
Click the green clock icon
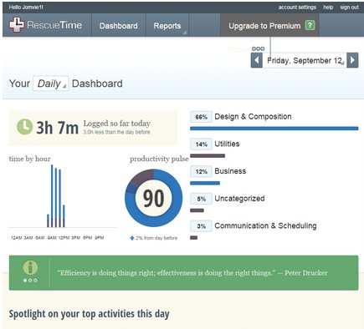tap(25, 127)
